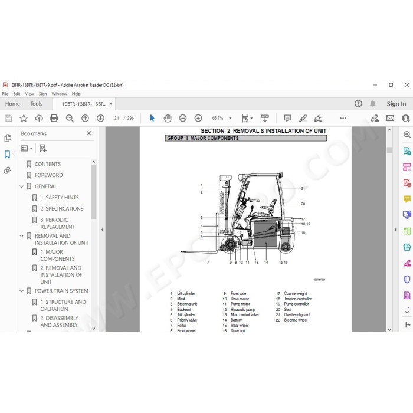
Task: Select the arrow selection tool
Action: 152,118
